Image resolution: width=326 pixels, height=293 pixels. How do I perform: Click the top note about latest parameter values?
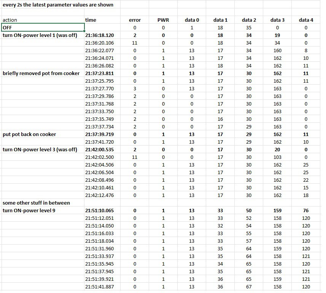click(57, 5)
